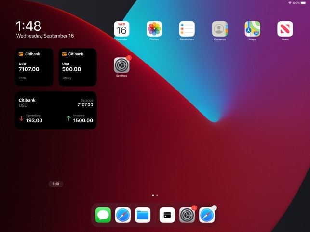Viewport: 310px width, 232px height.
Task: Open Settings on the home screen
Action: [x=121, y=65]
